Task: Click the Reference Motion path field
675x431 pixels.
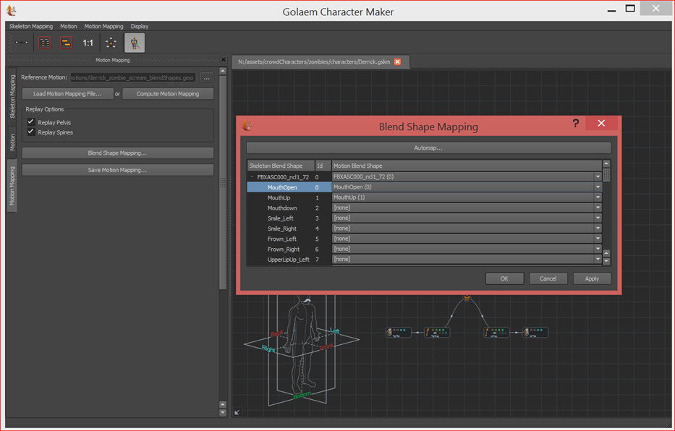Action: (133, 78)
